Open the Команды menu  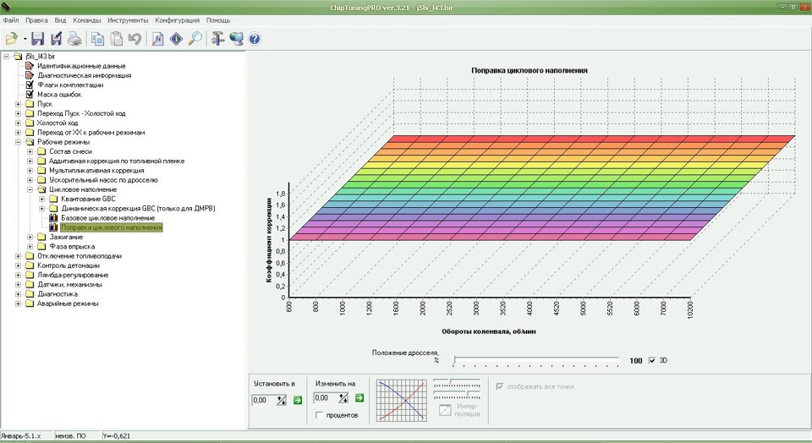click(86, 20)
